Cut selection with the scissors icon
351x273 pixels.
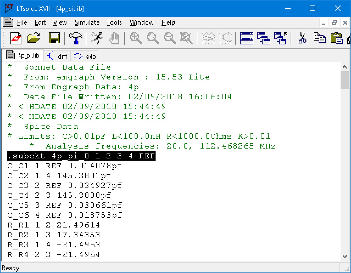[x=302, y=38]
